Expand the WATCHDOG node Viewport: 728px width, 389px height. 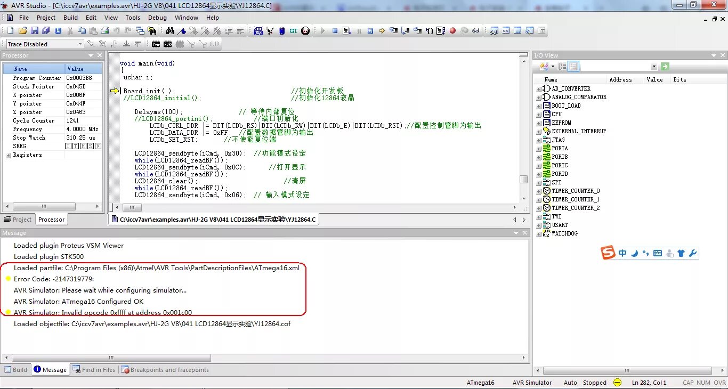point(539,234)
